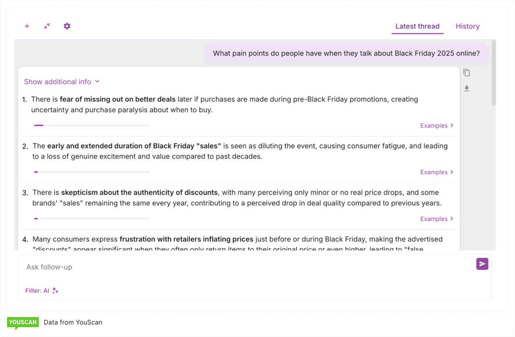This screenshot has width=515, height=337.
Task: Open settings with the gear icon
Action: [67, 26]
